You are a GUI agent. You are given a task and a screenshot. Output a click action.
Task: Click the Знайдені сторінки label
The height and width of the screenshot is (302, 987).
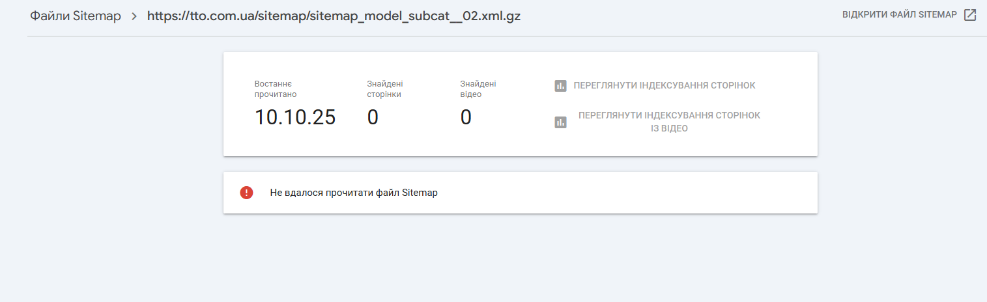click(384, 89)
